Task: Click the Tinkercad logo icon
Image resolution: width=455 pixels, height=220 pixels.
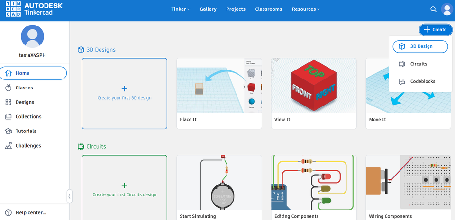Action: tap(13, 9)
